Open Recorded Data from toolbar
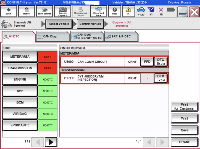Screen dimensions: 200x149 pyautogui.click(x=99, y=11)
